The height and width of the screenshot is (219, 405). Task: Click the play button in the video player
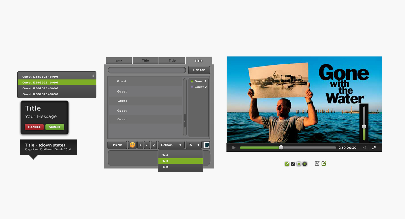tap(234, 148)
